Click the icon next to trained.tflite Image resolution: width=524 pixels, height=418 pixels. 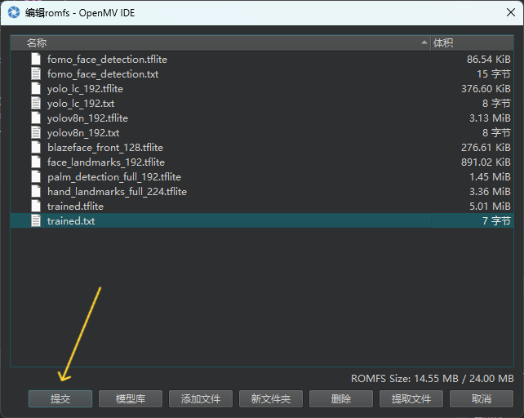point(35,207)
